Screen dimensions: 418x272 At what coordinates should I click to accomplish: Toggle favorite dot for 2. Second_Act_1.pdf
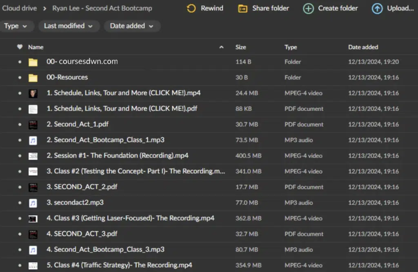tap(20, 124)
